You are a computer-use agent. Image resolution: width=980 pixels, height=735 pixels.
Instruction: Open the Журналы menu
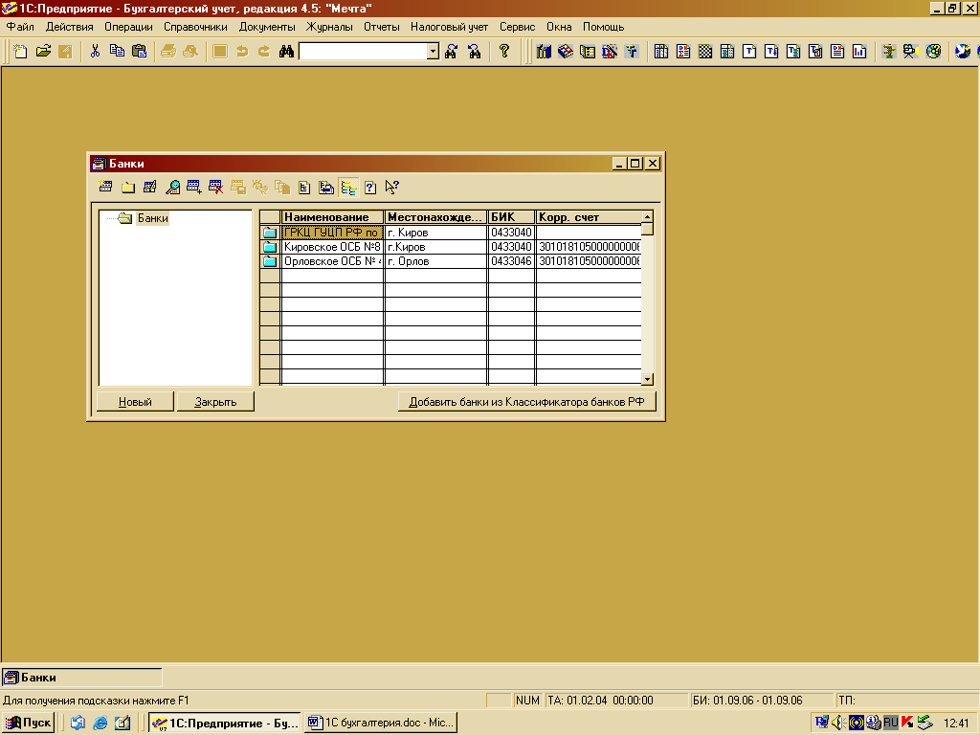pyautogui.click(x=329, y=27)
